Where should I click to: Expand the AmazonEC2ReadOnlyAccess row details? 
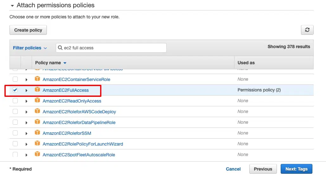(26, 101)
